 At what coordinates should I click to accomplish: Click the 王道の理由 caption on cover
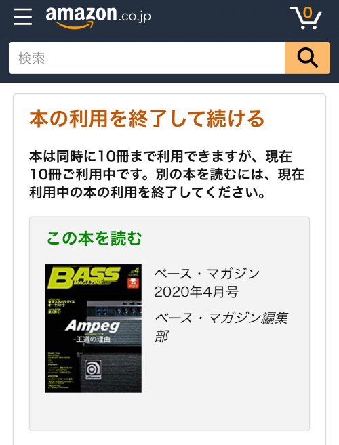click(x=92, y=339)
